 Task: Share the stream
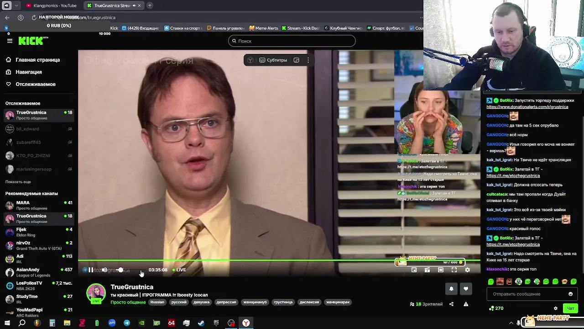pos(451,304)
